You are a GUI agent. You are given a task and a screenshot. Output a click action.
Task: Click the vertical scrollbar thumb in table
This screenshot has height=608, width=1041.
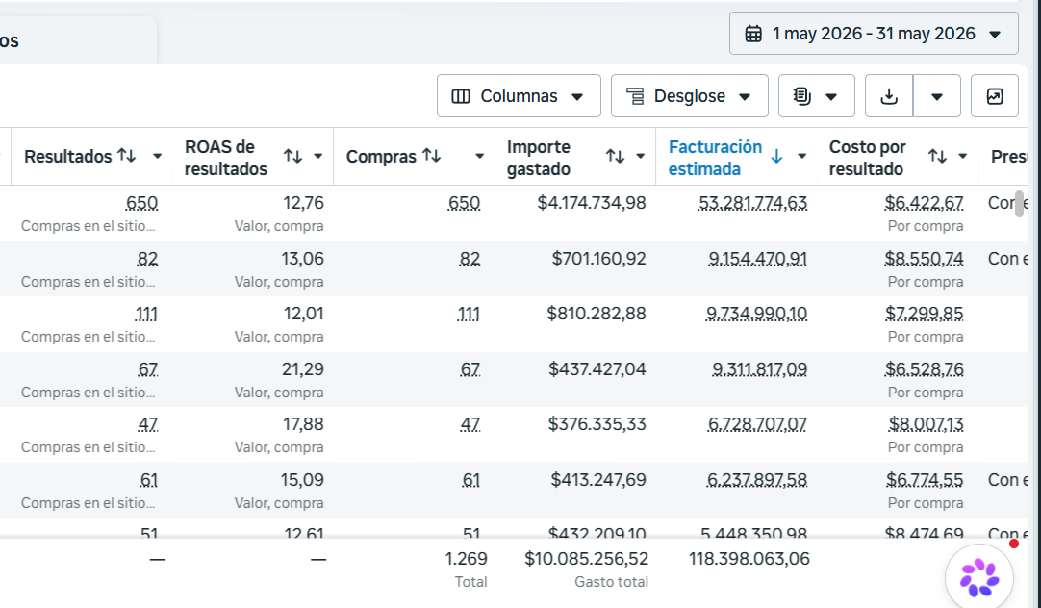click(1020, 203)
